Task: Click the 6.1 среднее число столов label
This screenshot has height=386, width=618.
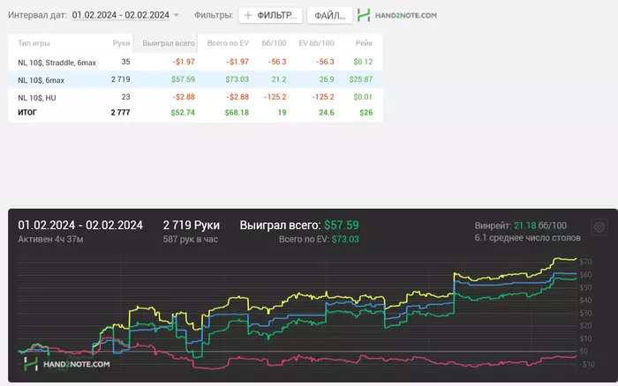Action: 527,238
